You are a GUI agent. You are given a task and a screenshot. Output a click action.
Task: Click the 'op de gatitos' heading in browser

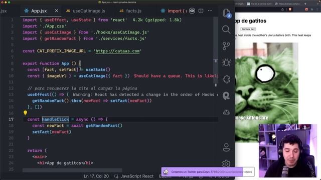coord(251,21)
